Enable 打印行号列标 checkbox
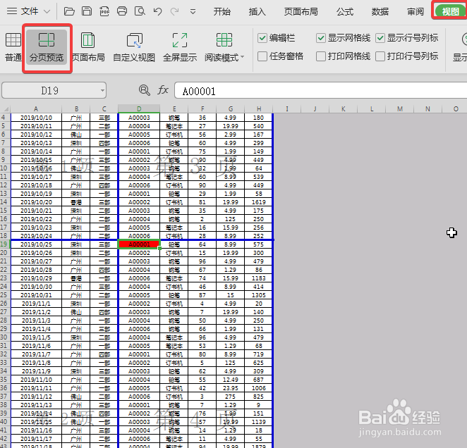The height and width of the screenshot is (448, 467). coord(380,56)
